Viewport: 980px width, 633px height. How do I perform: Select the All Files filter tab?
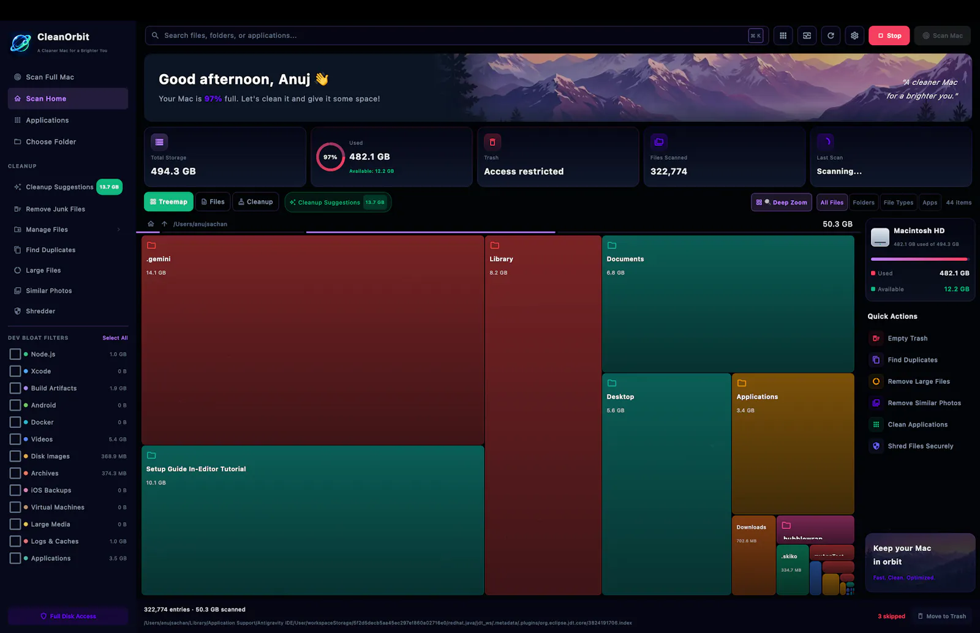pos(832,203)
